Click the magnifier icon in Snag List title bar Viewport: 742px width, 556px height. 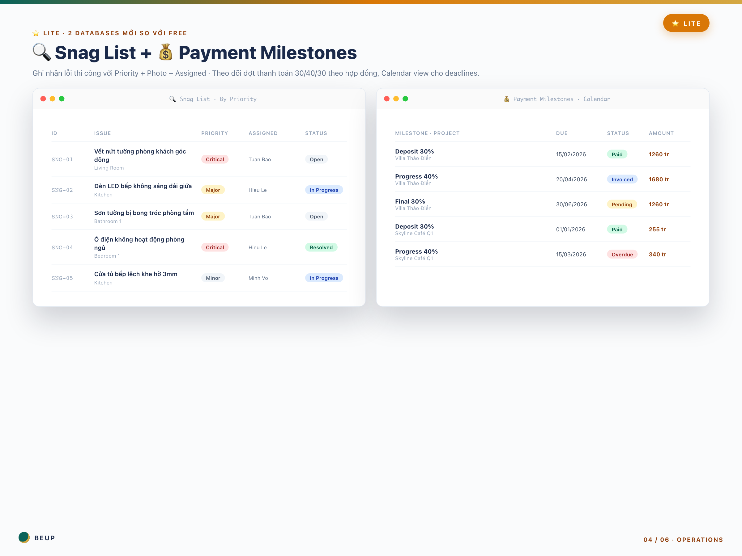pos(173,99)
